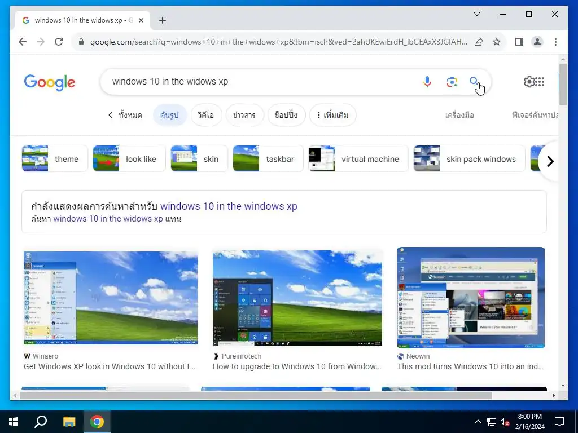The height and width of the screenshot is (433, 578).
Task: Show hidden system tray icons
Action: point(478,422)
